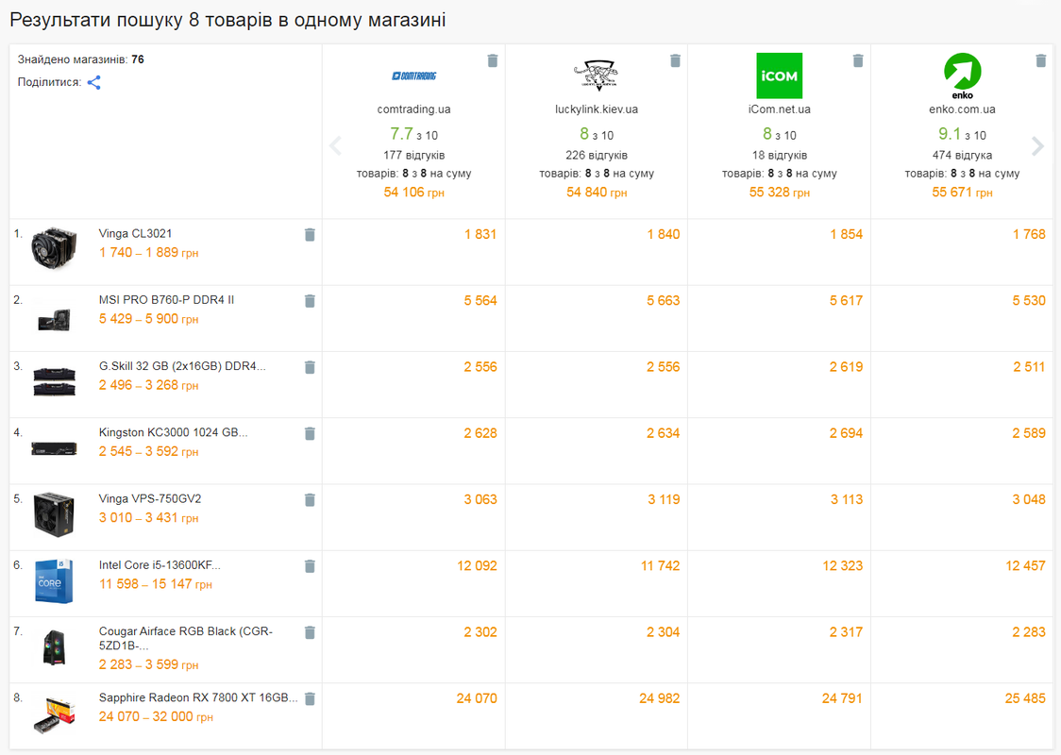The width and height of the screenshot is (1061, 755).
Task: Click price range 11 598 – 15 147 грн
Action: pyautogui.click(x=156, y=584)
